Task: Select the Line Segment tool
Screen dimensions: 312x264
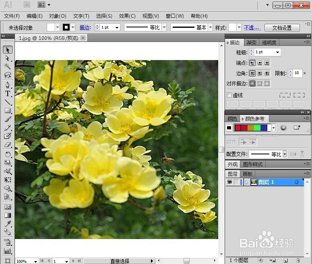Action: [8, 102]
